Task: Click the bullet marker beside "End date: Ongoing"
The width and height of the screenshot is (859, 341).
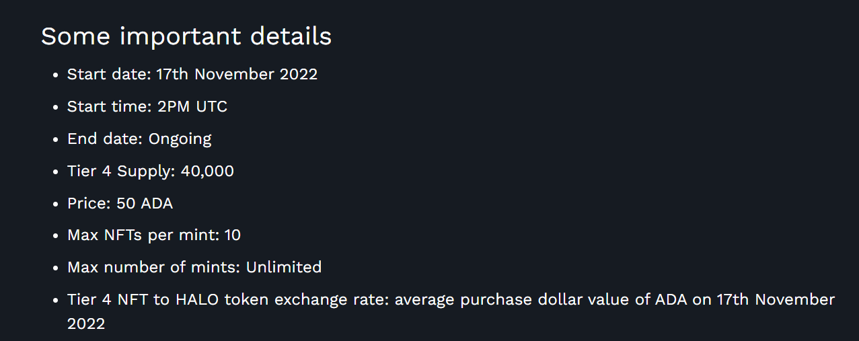Action: click(x=56, y=140)
